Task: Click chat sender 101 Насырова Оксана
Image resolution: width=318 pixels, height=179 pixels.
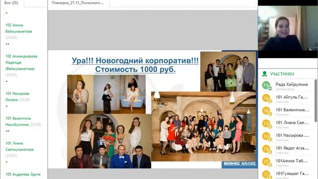Action: 17,96
